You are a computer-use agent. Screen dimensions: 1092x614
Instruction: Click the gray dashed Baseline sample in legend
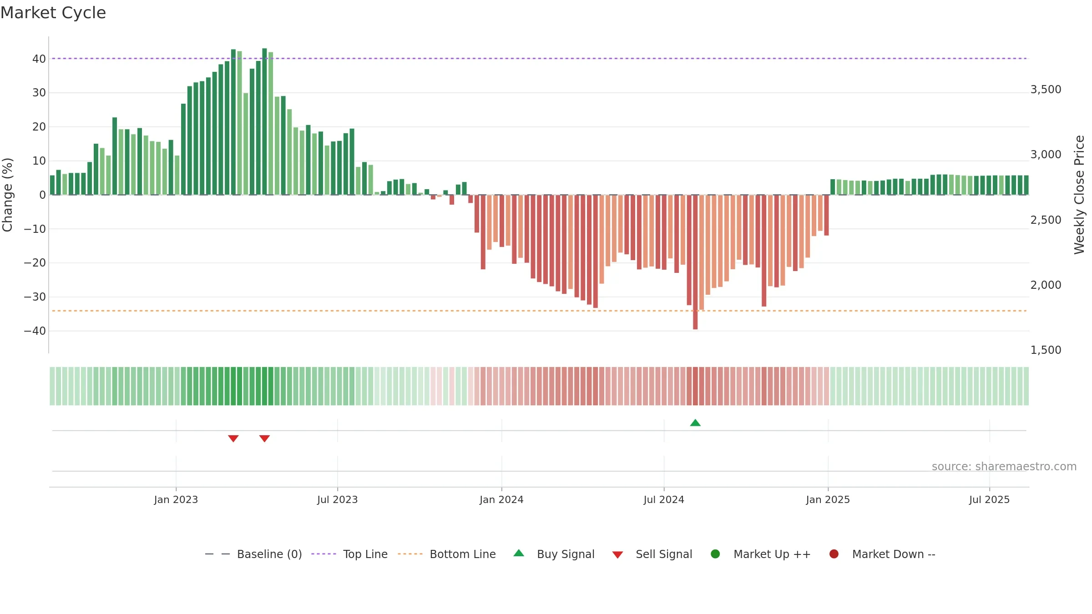[217, 554]
